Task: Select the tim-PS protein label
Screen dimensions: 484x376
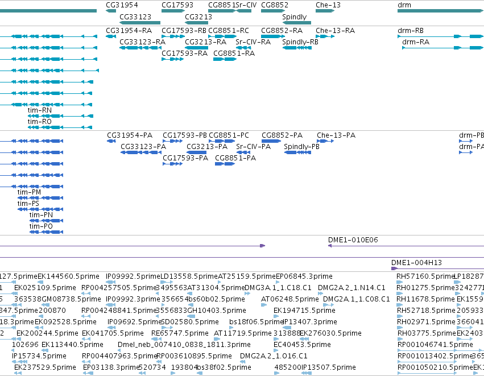Action: [x=28, y=204]
